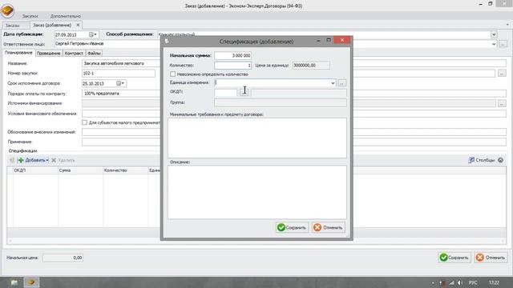Expand the Способ размещения dropdown
The width and height of the screenshot is (513, 288).
pos(494,34)
